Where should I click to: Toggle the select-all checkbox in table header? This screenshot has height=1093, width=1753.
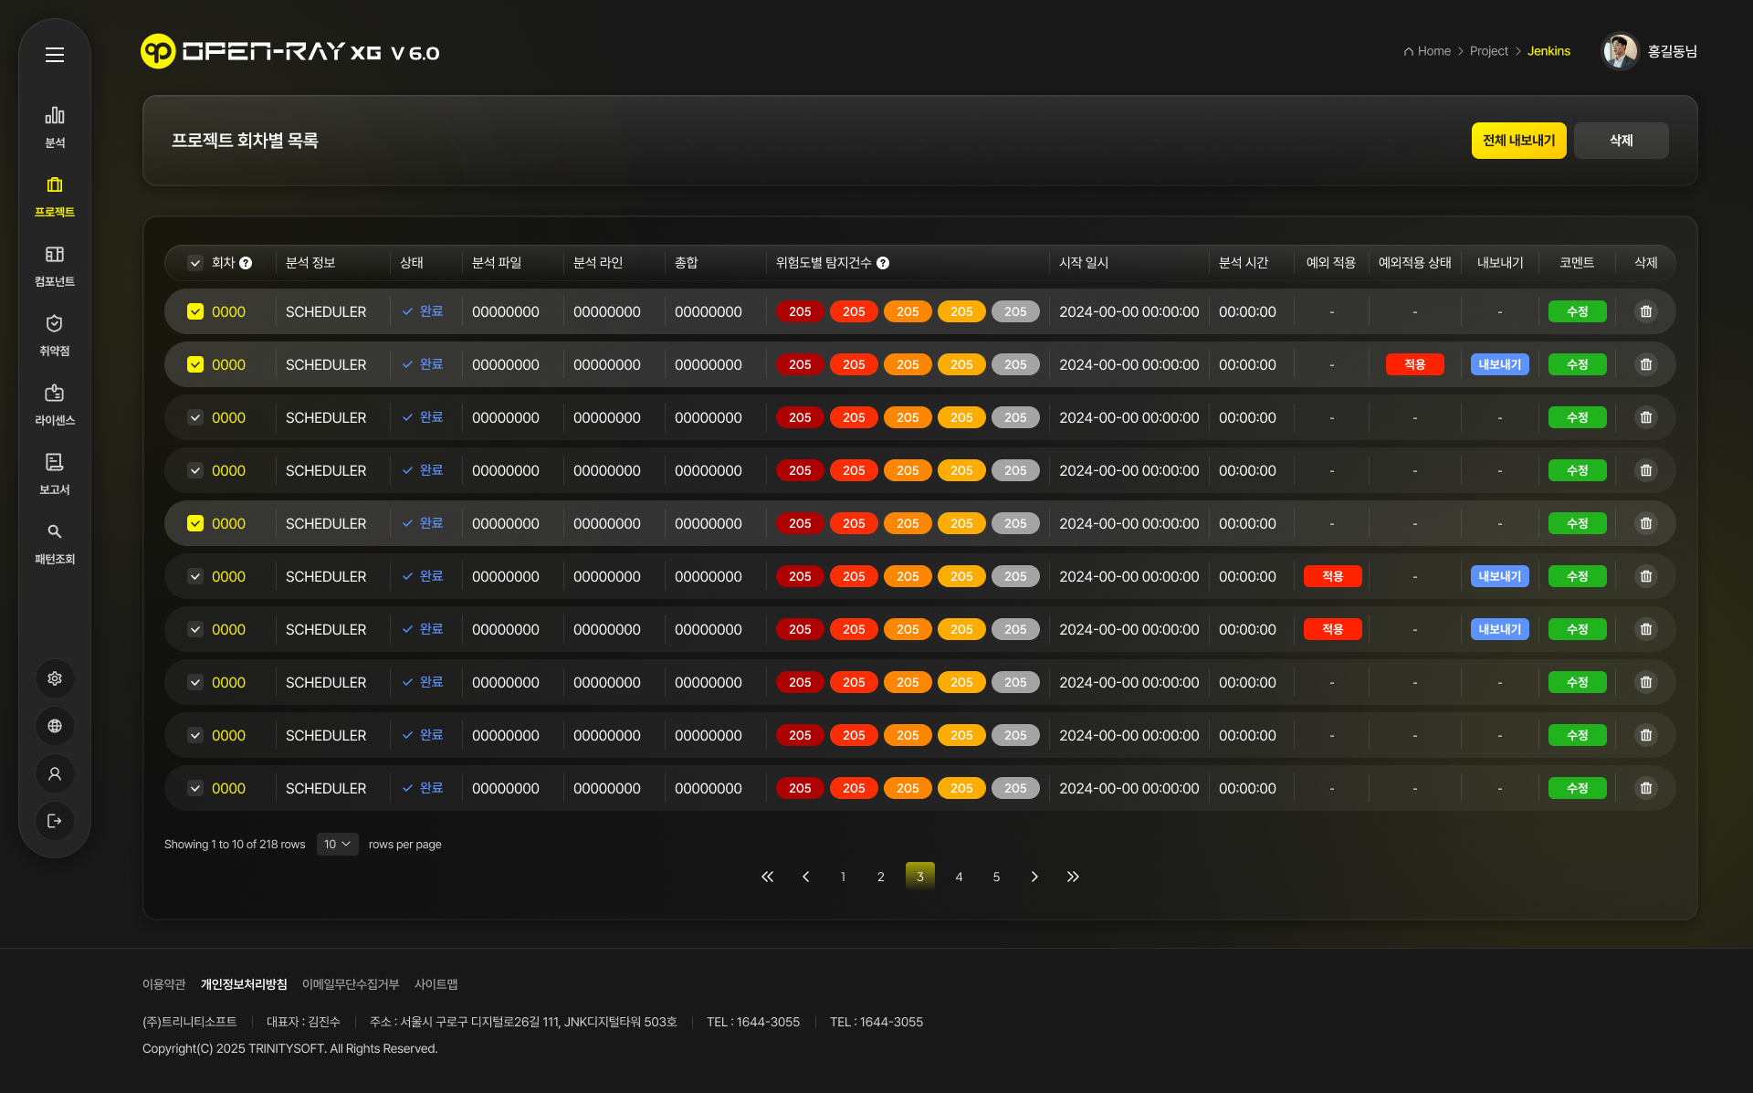(195, 263)
